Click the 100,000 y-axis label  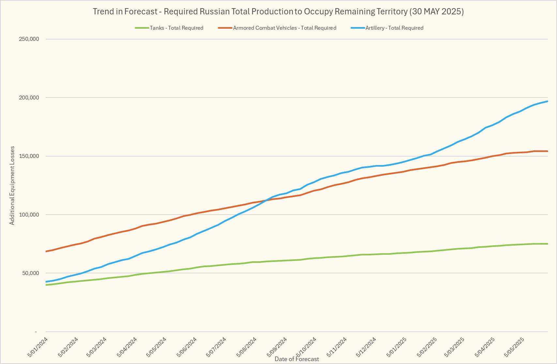[x=30, y=215]
